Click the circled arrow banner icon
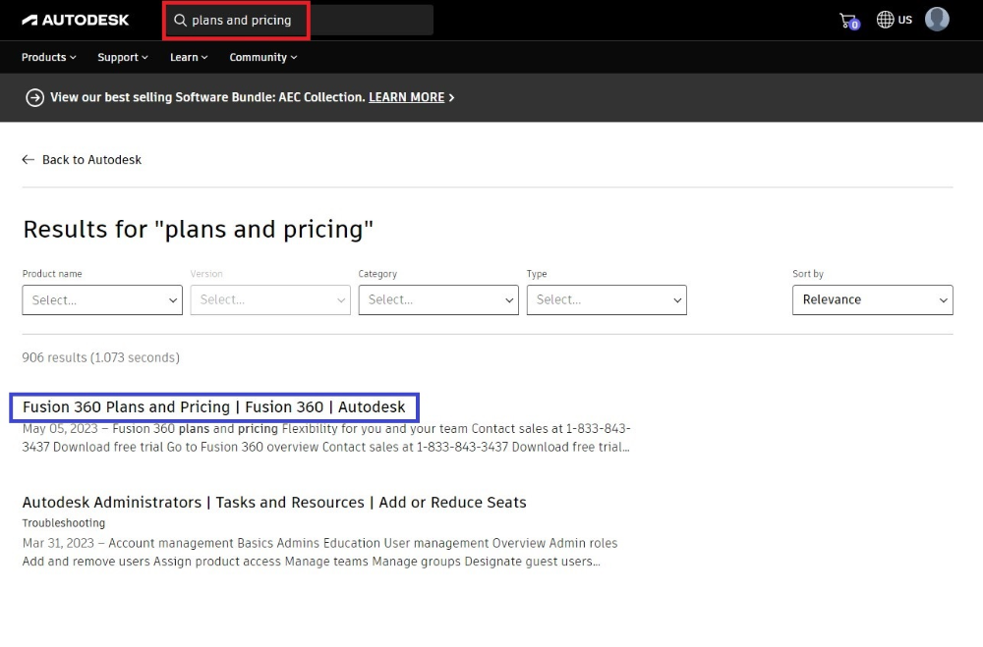The height and width of the screenshot is (647, 983). point(34,98)
